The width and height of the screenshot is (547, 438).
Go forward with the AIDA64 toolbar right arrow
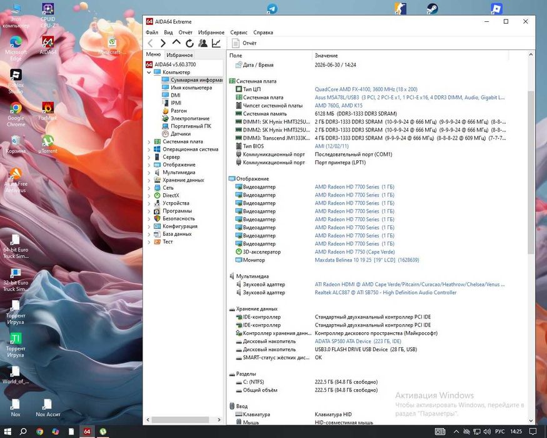coord(163,43)
